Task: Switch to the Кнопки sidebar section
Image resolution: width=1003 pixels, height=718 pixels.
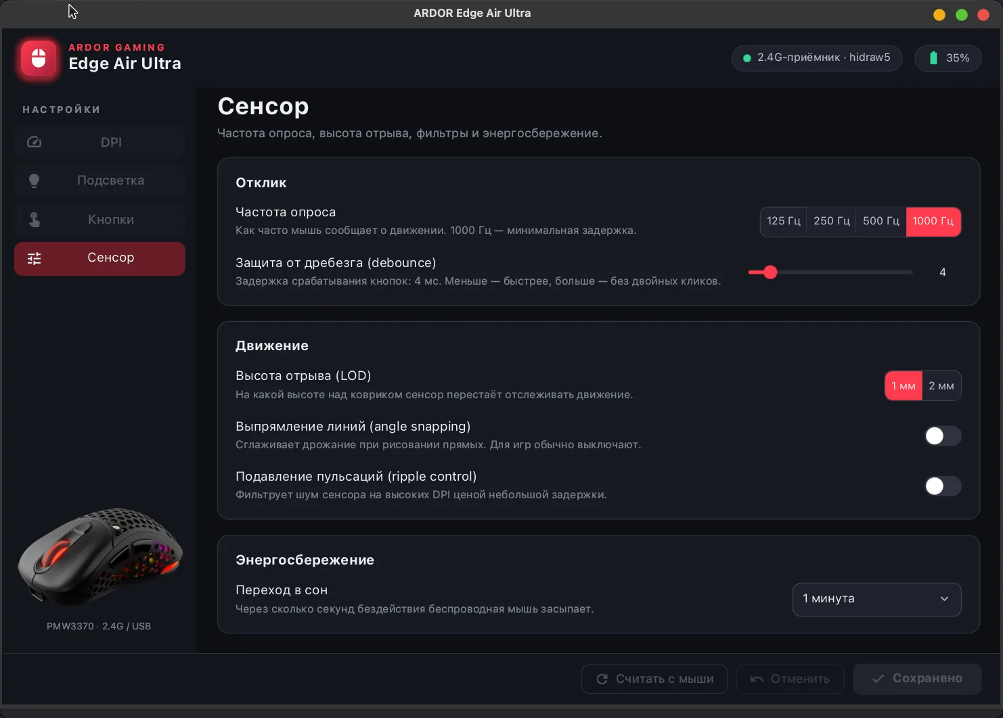Action: coord(99,220)
